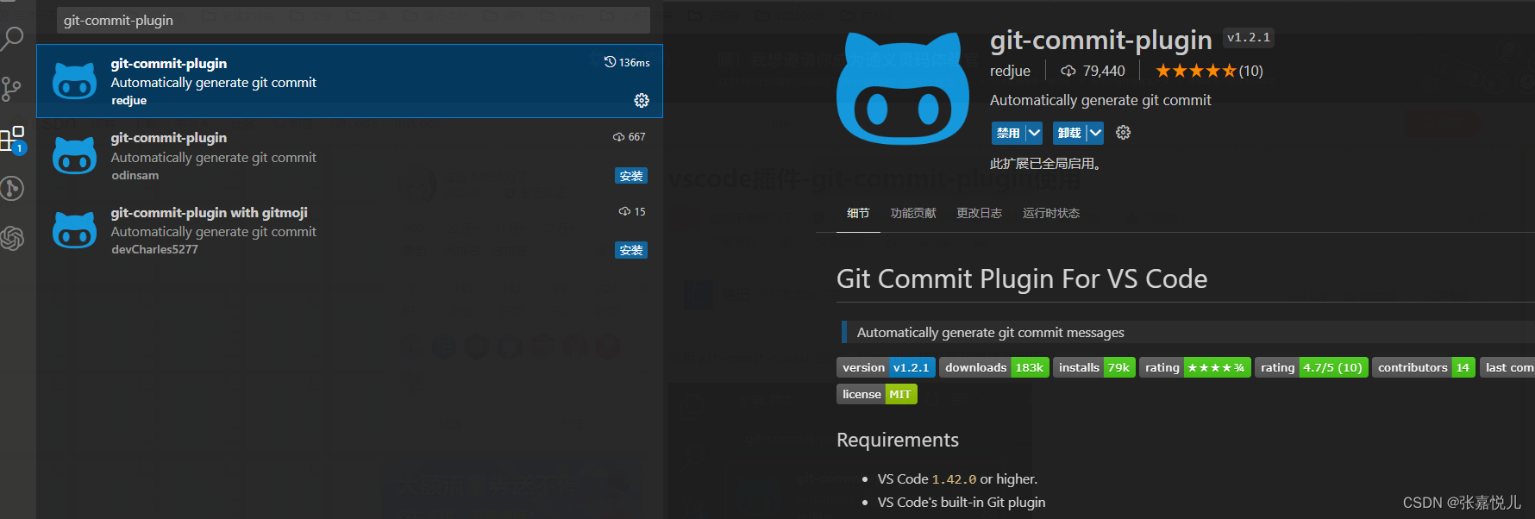Click the Git Commit Plugin For VS Code heading
Image resolution: width=1535 pixels, height=519 pixels.
1022,278
